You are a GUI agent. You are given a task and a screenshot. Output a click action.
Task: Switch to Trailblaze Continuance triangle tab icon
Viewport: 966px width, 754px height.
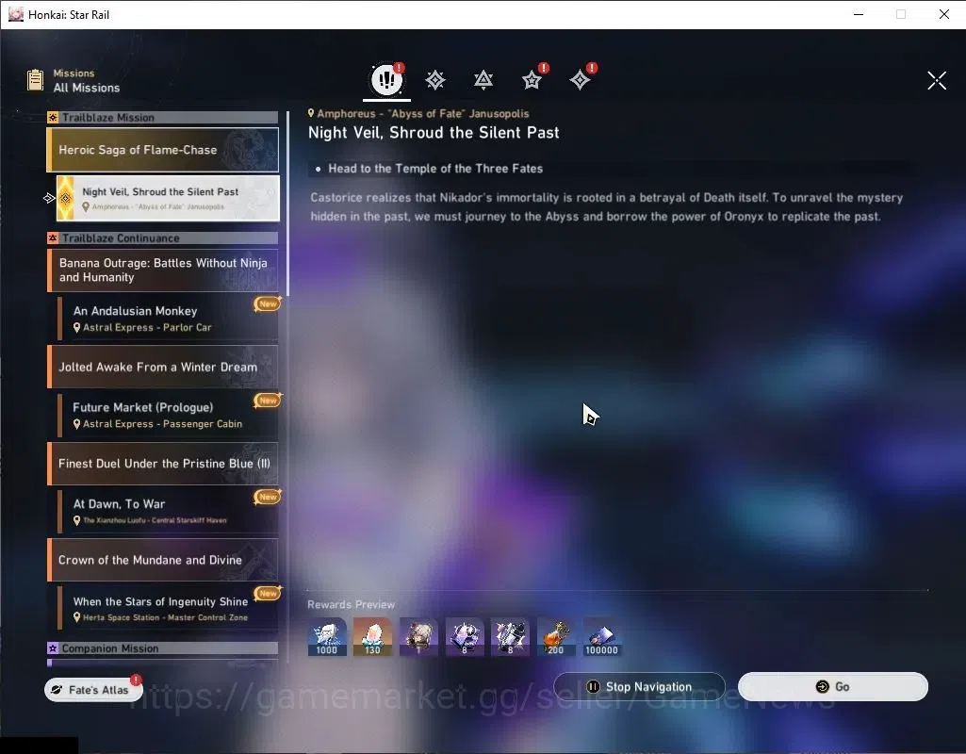pos(483,80)
